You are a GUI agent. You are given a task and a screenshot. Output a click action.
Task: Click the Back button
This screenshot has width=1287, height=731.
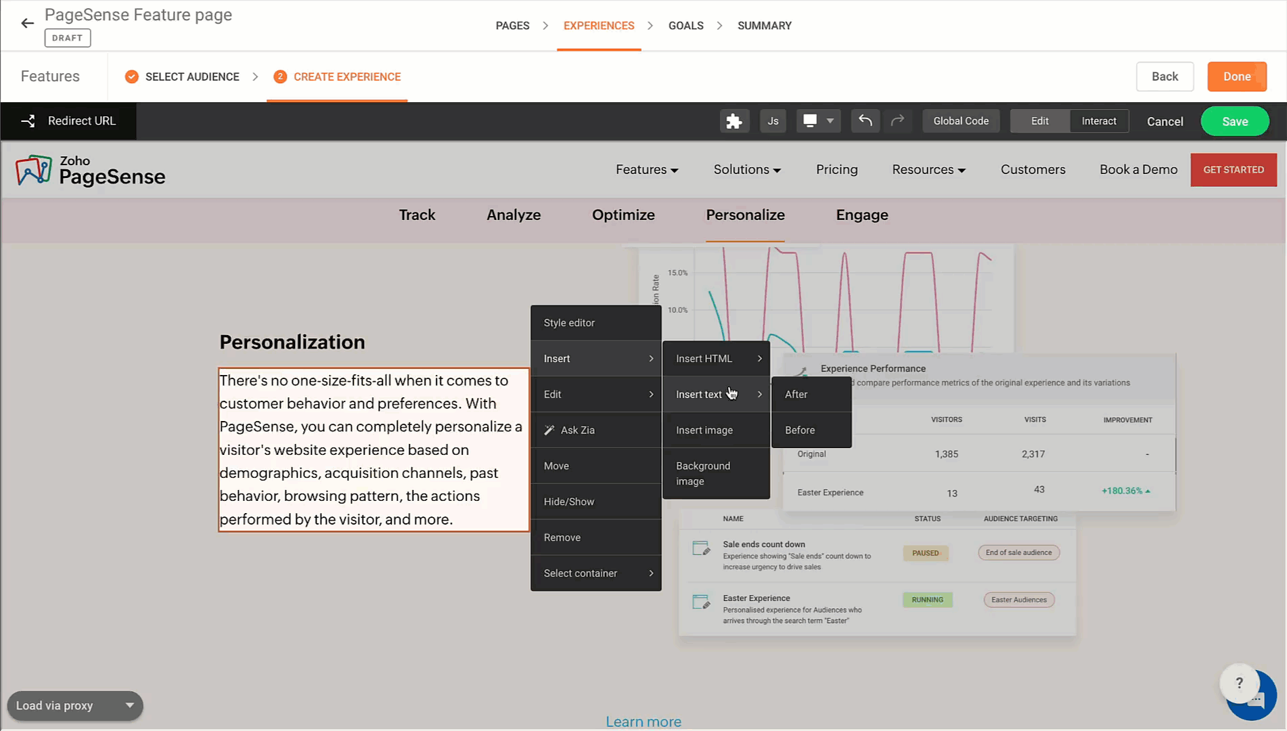click(x=1165, y=76)
